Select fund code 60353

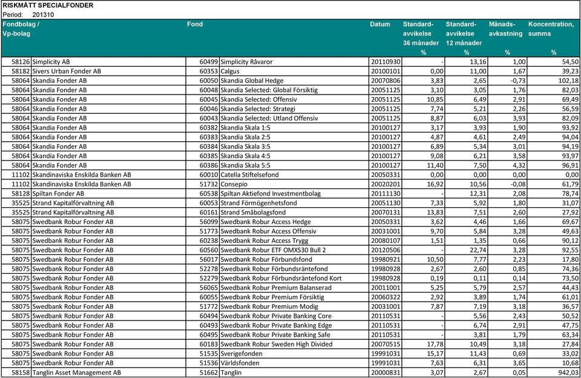[x=209, y=71]
